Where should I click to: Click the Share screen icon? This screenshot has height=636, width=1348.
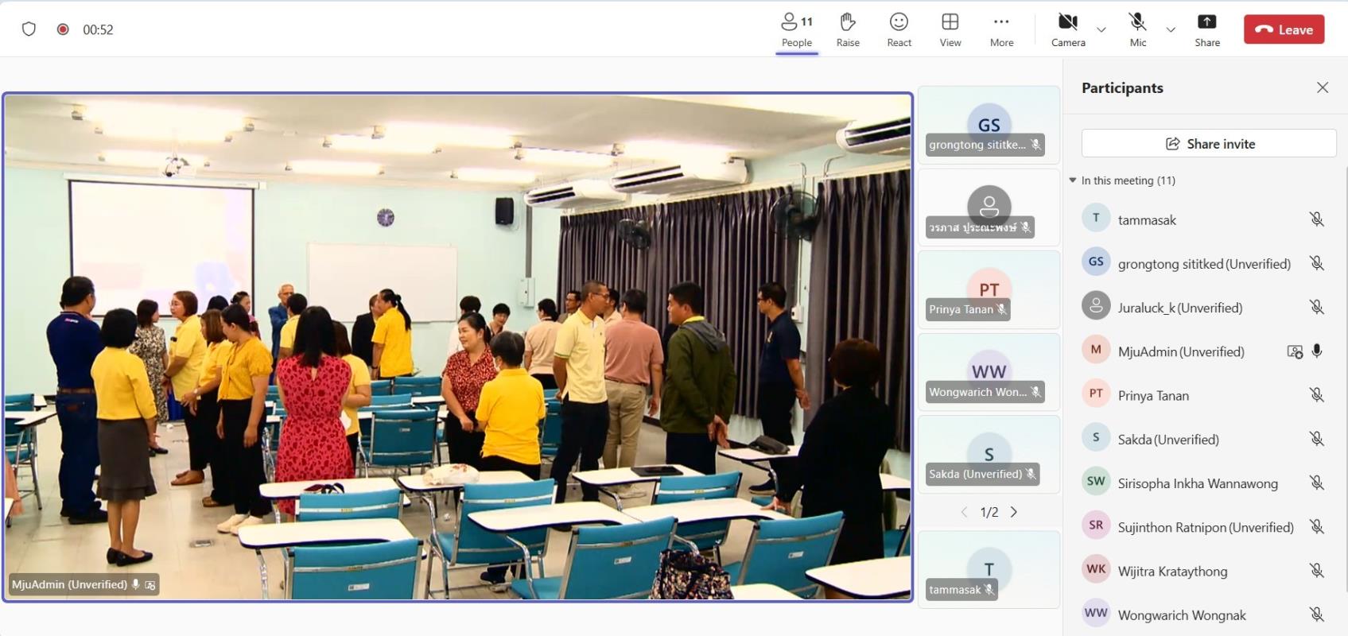pyautogui.click(x=1206, y=29)
